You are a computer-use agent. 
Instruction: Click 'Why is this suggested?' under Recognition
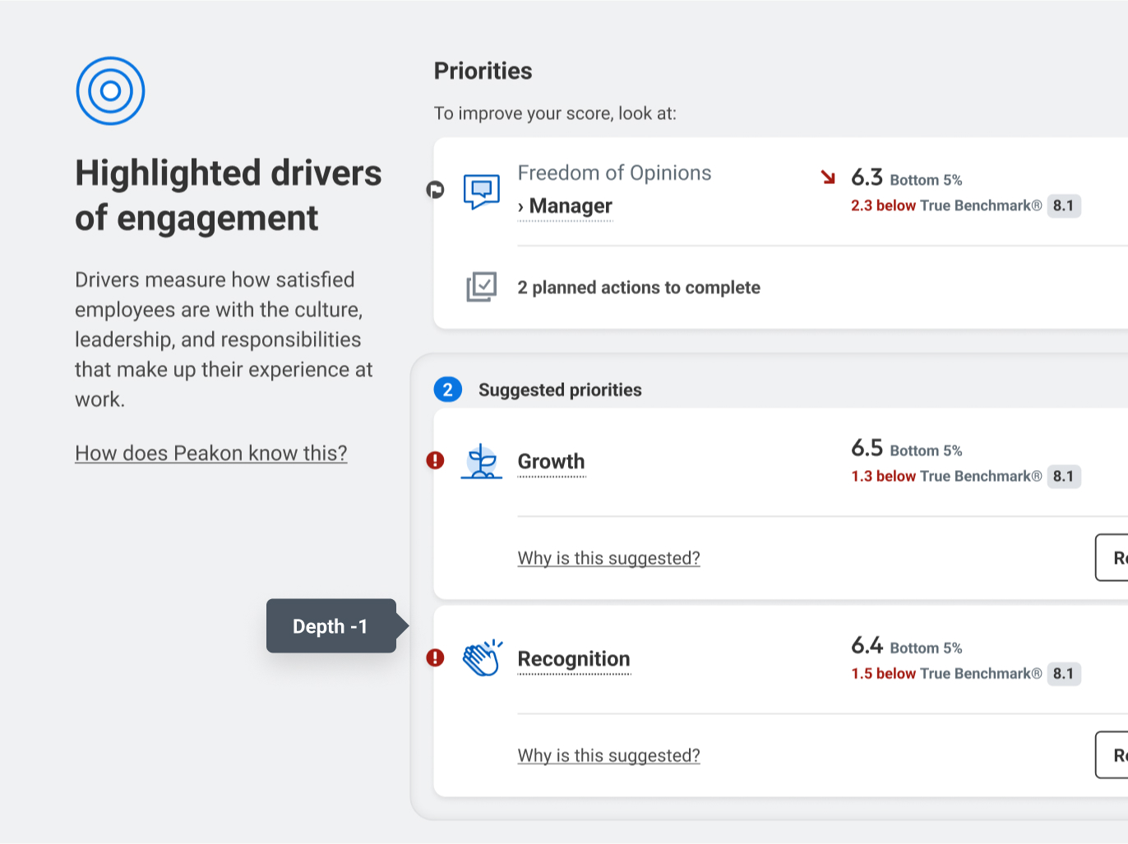click(x=608, y=755)
